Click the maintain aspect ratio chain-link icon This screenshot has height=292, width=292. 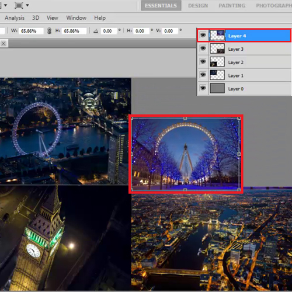[49, 31]
